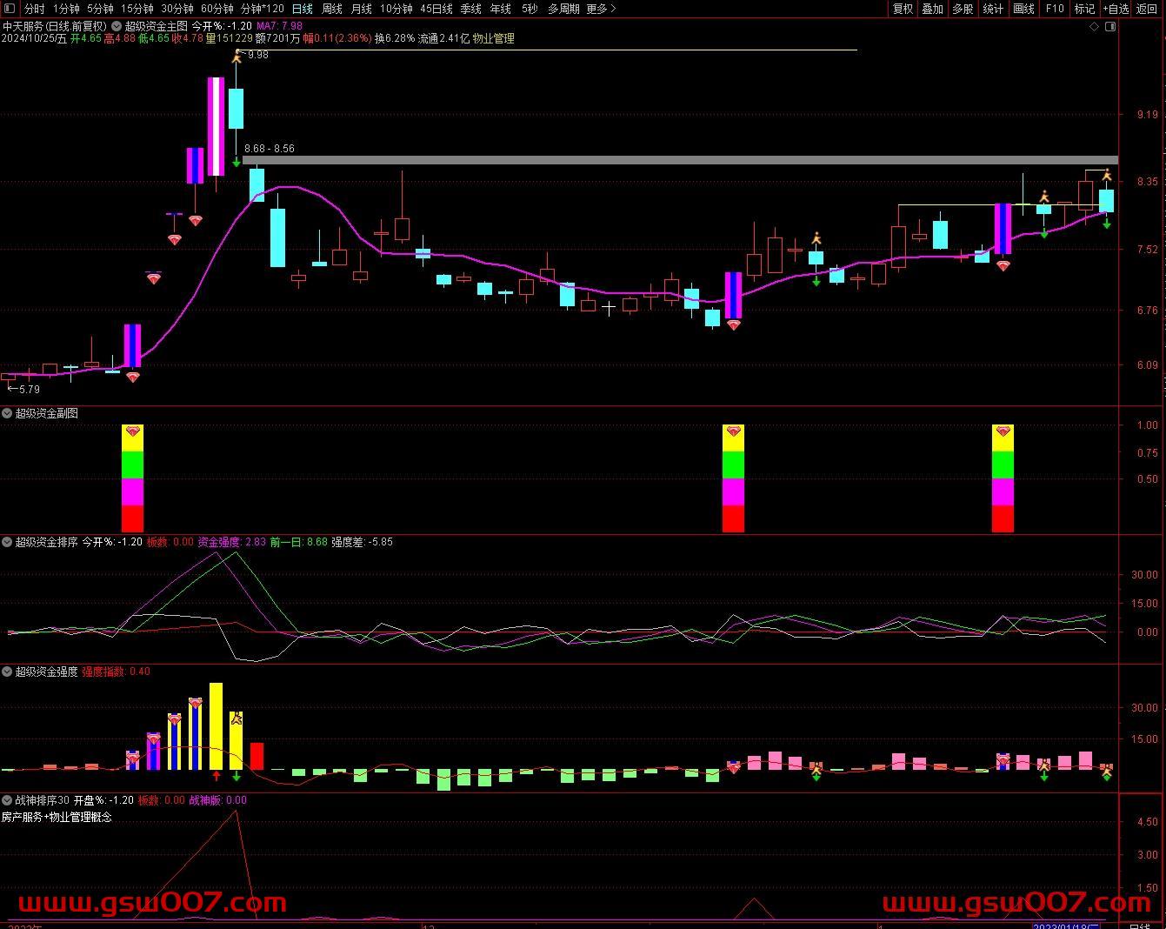Select the 周线 weekly chart tab
1166x929 pixels.
332,9
